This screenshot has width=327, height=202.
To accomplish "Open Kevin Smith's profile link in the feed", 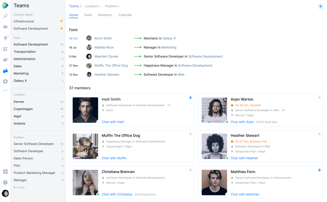I will [103, 38].
